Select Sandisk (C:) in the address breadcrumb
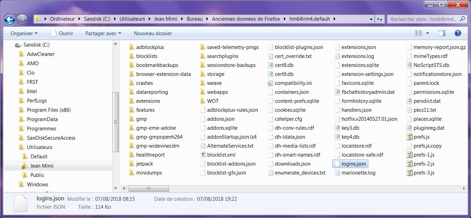 point(97,19)
